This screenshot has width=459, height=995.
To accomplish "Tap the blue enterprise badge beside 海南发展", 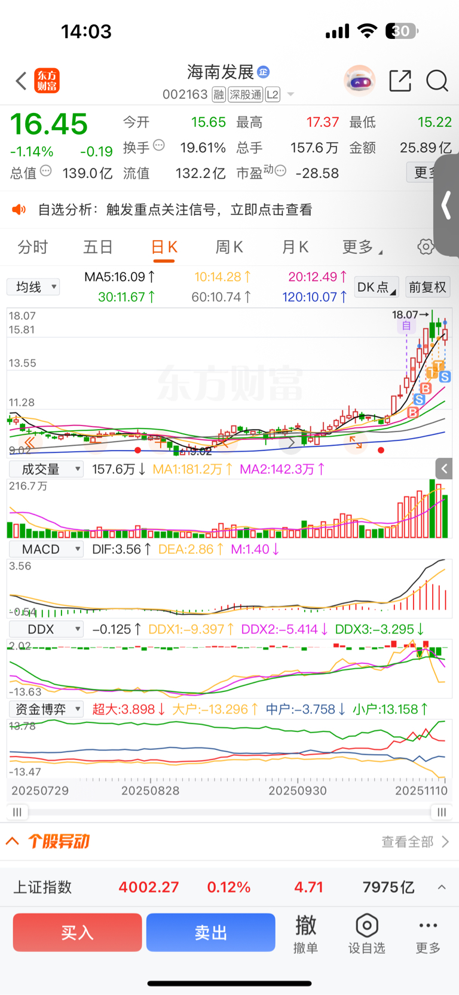I will (263, 72).
